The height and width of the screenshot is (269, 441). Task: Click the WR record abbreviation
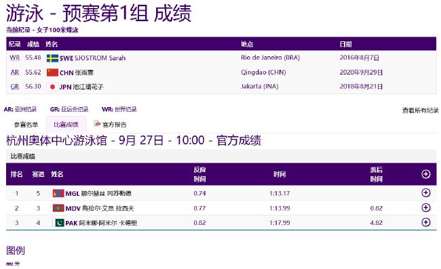click(15, 58)
